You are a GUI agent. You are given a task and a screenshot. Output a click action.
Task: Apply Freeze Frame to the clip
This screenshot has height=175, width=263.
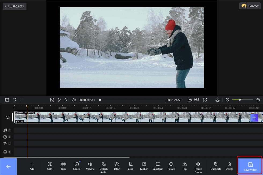(198, 168)
